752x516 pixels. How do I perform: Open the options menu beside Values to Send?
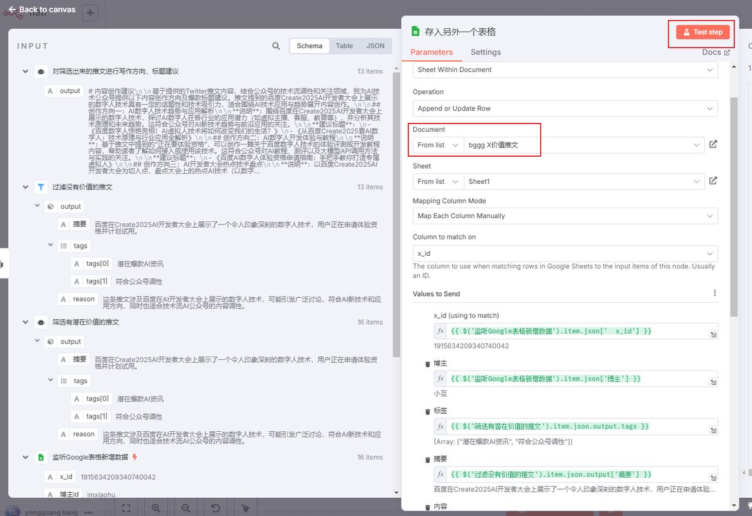(x=715, y=293)
